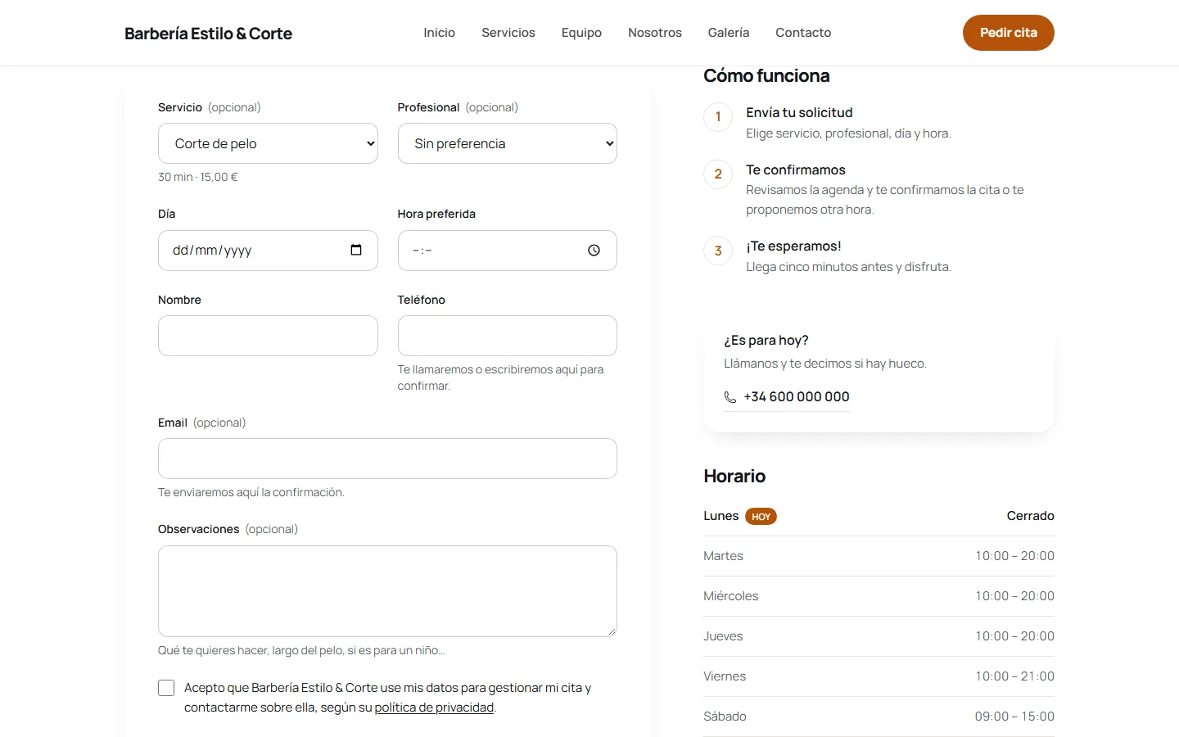
Task: Click the ¿Es para hoy? card title
Action: [x=766, y=341]
